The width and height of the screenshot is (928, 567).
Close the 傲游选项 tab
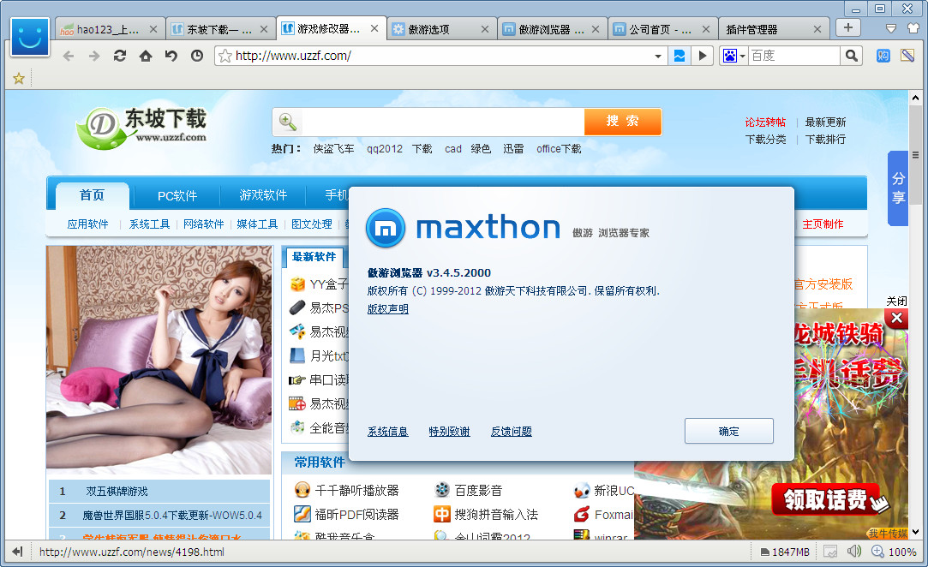485,29
